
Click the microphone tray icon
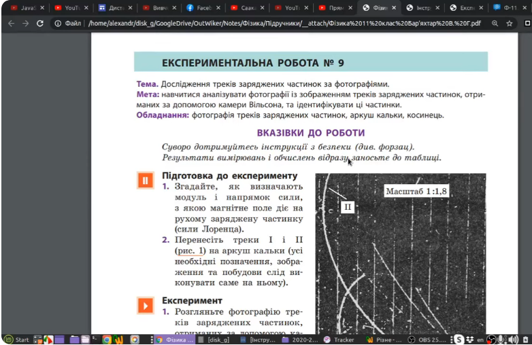[501, 340]
